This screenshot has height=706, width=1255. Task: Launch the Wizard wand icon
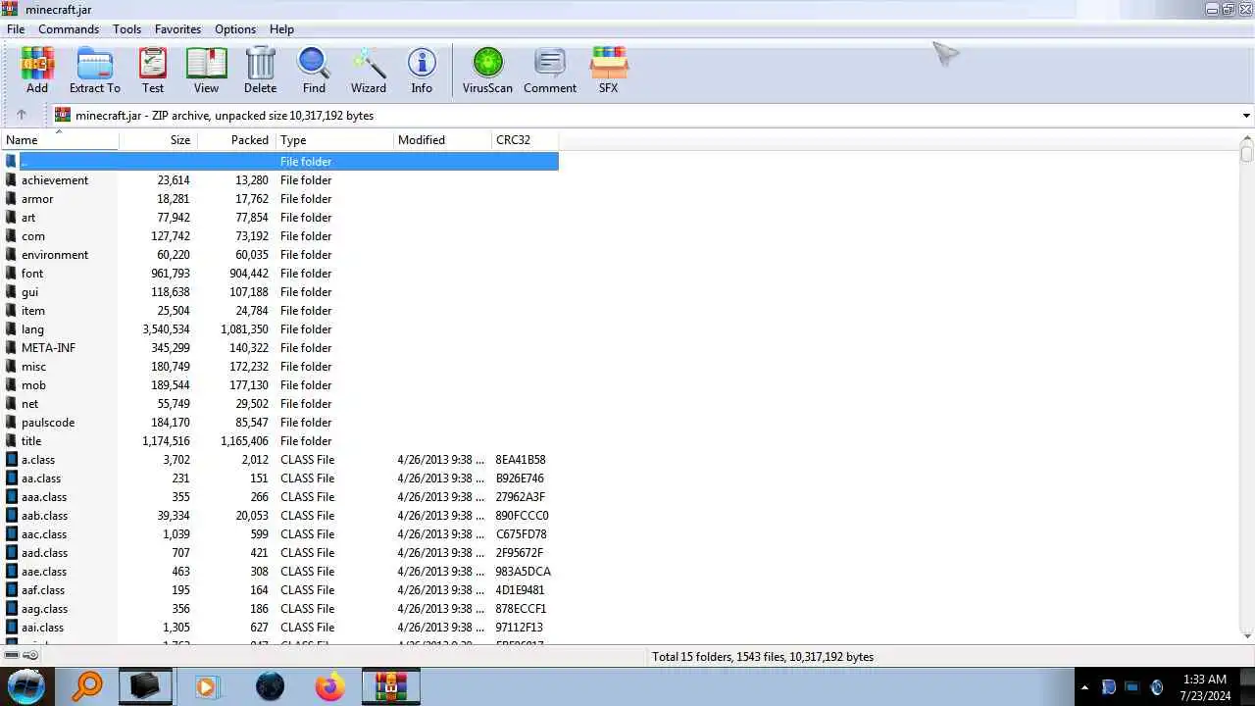pos(369,64)
